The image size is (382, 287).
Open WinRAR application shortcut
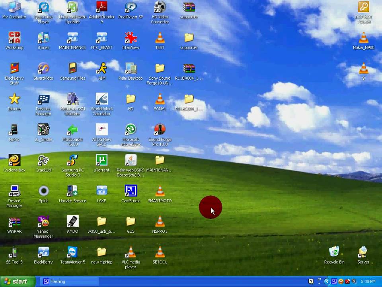14,221
